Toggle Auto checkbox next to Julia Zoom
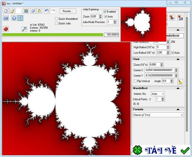This screenshot has height=157, width=192. pyautogui.click(x=106, y=17)
